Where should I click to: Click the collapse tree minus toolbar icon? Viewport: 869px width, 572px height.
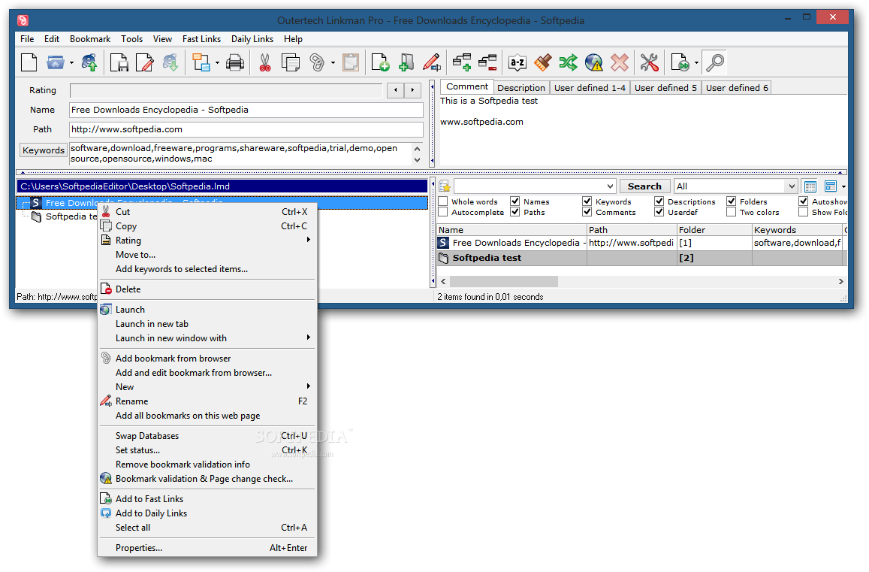pos(487,62)
